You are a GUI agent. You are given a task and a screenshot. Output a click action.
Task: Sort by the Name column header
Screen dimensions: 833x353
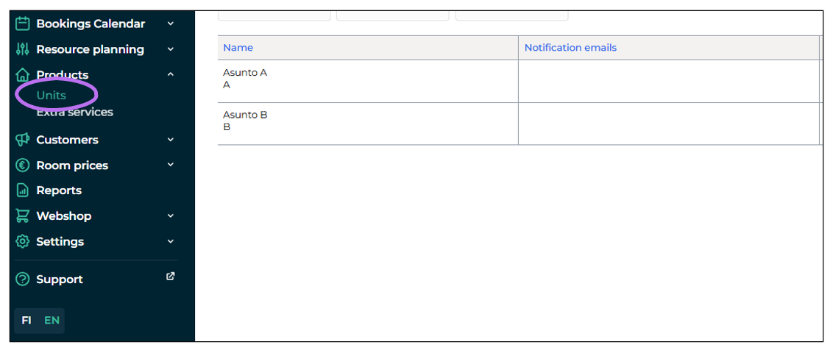tap(238, 48)
